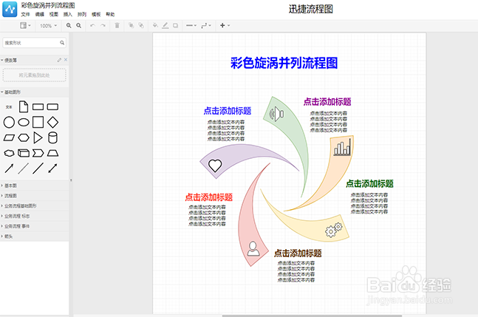
Task: Click the app logo icon
Action: 10,9
